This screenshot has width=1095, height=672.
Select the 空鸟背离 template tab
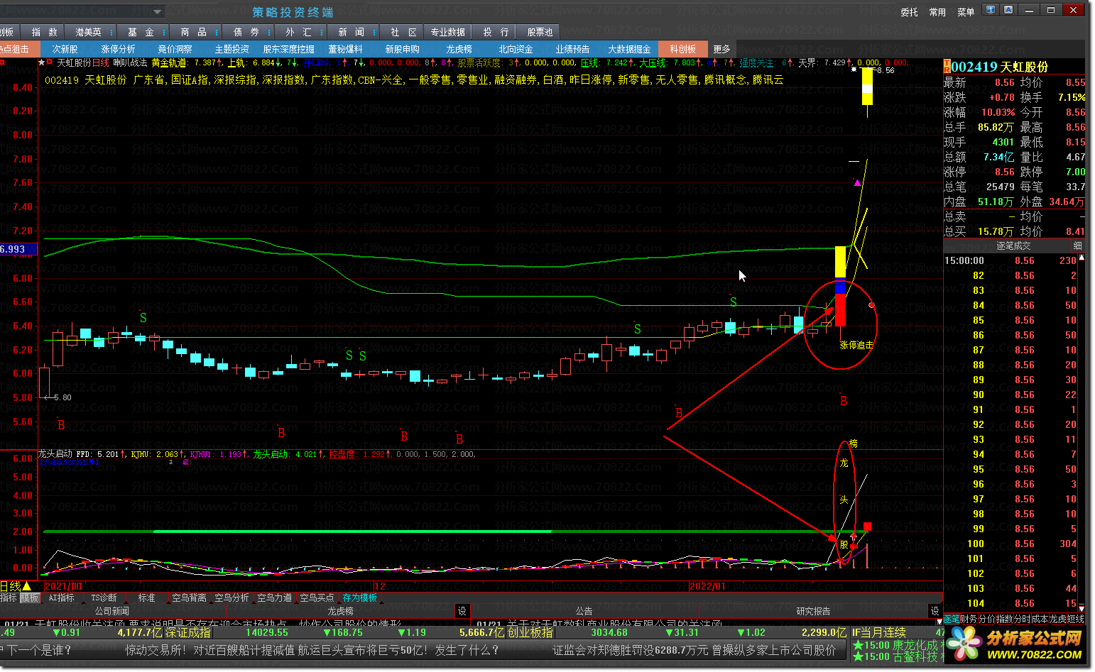pyautogui.click(x=189, y=598)
